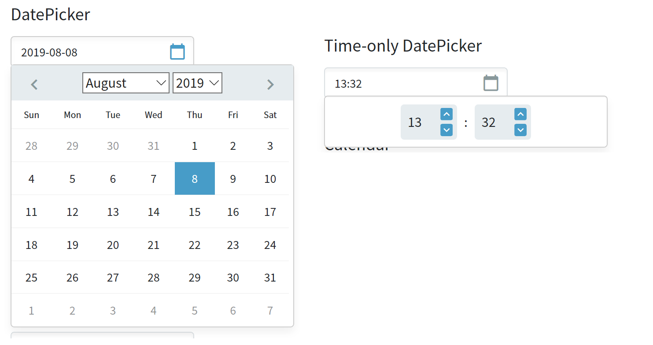The width and height of the screenshot is (653, 345).
Task: Go to previous month with left arrow
Action: 34,84
